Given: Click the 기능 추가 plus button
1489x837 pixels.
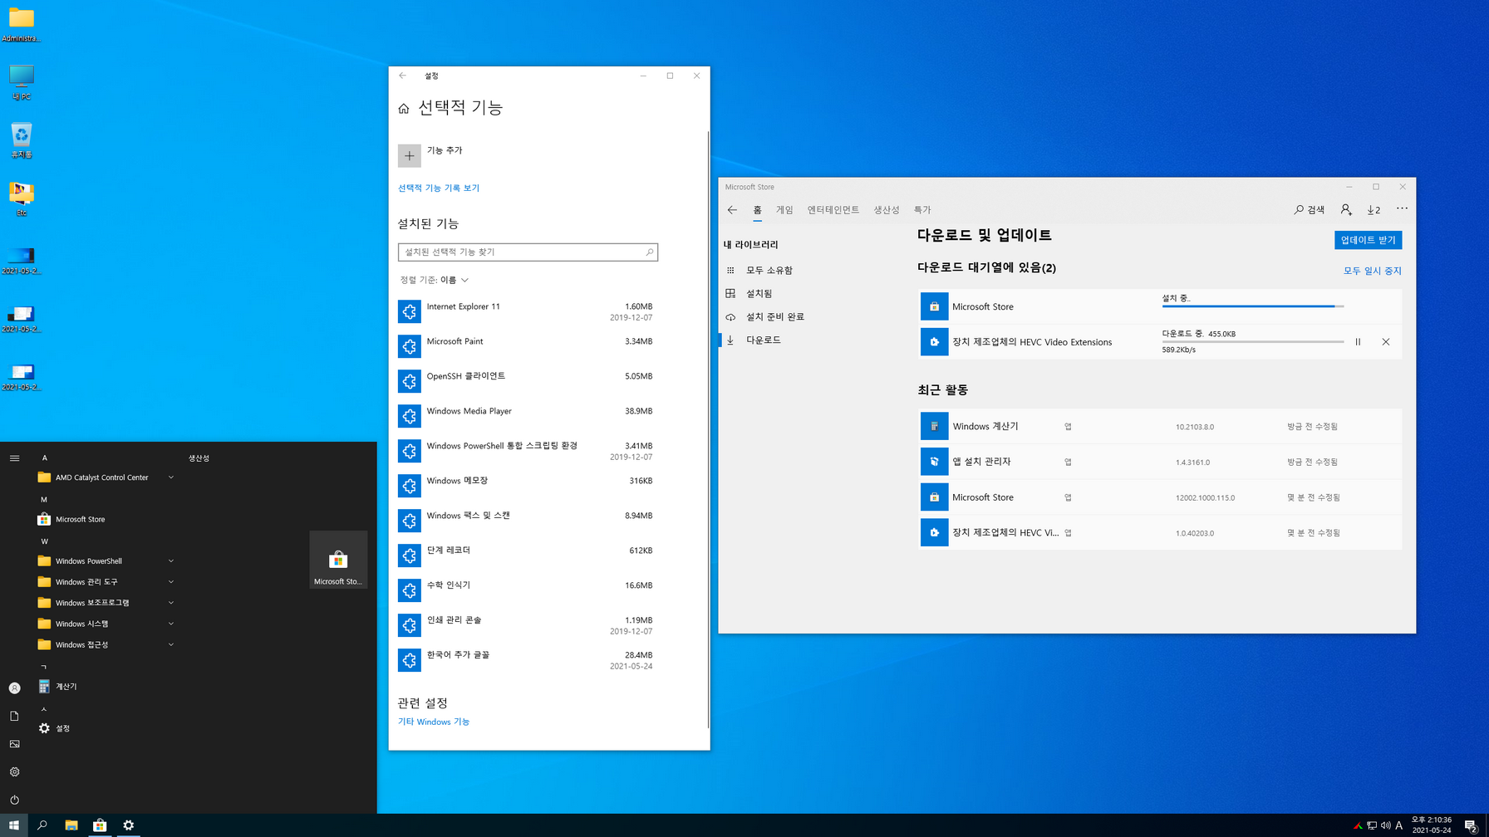Looking at the screenshot, I should coord(409,156).
